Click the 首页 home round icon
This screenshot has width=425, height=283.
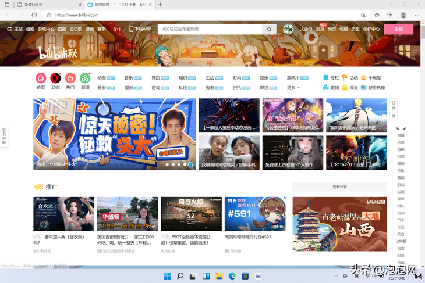[41, 78]
